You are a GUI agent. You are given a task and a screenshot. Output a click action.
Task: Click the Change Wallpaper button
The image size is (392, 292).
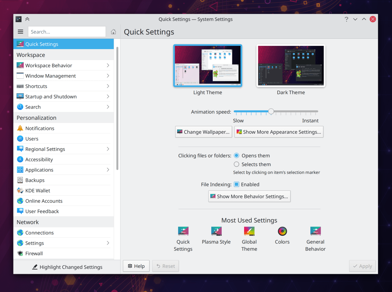click(x=203, y=132)
